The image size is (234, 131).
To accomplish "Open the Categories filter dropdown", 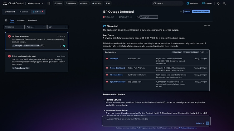I will [14, 27].
